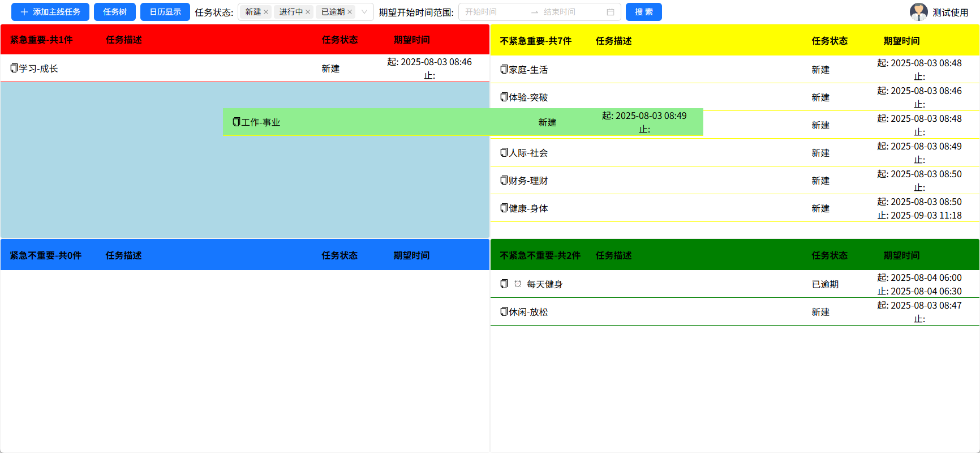Expand the 任务状态 dropdown arrow
This screenshot has height=453, width=980.
364,12
